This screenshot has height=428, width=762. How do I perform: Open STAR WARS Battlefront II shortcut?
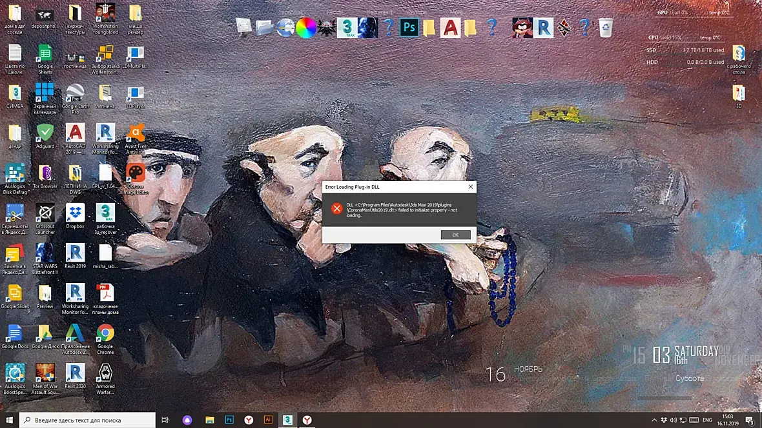click(45, 259)
